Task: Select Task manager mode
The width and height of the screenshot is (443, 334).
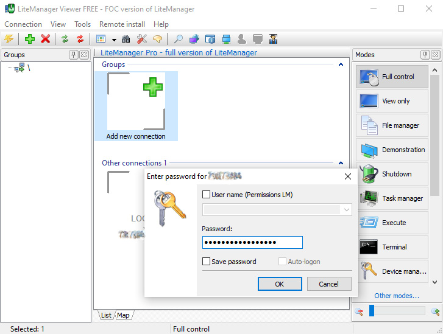Action: click(392, 198)
